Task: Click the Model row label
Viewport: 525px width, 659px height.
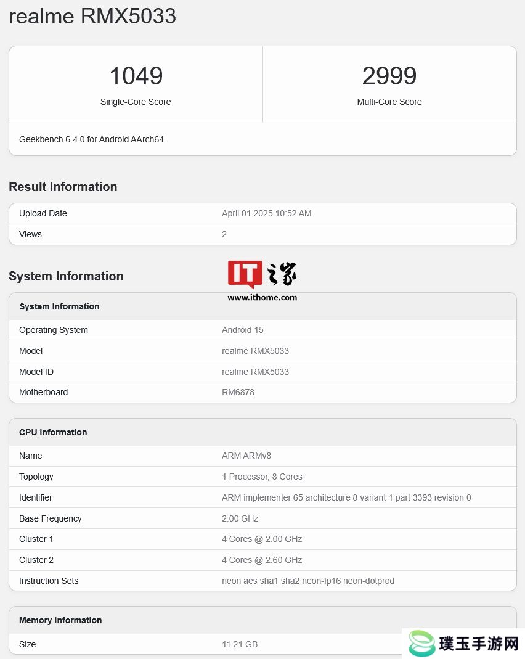Action: coord(31,351)
